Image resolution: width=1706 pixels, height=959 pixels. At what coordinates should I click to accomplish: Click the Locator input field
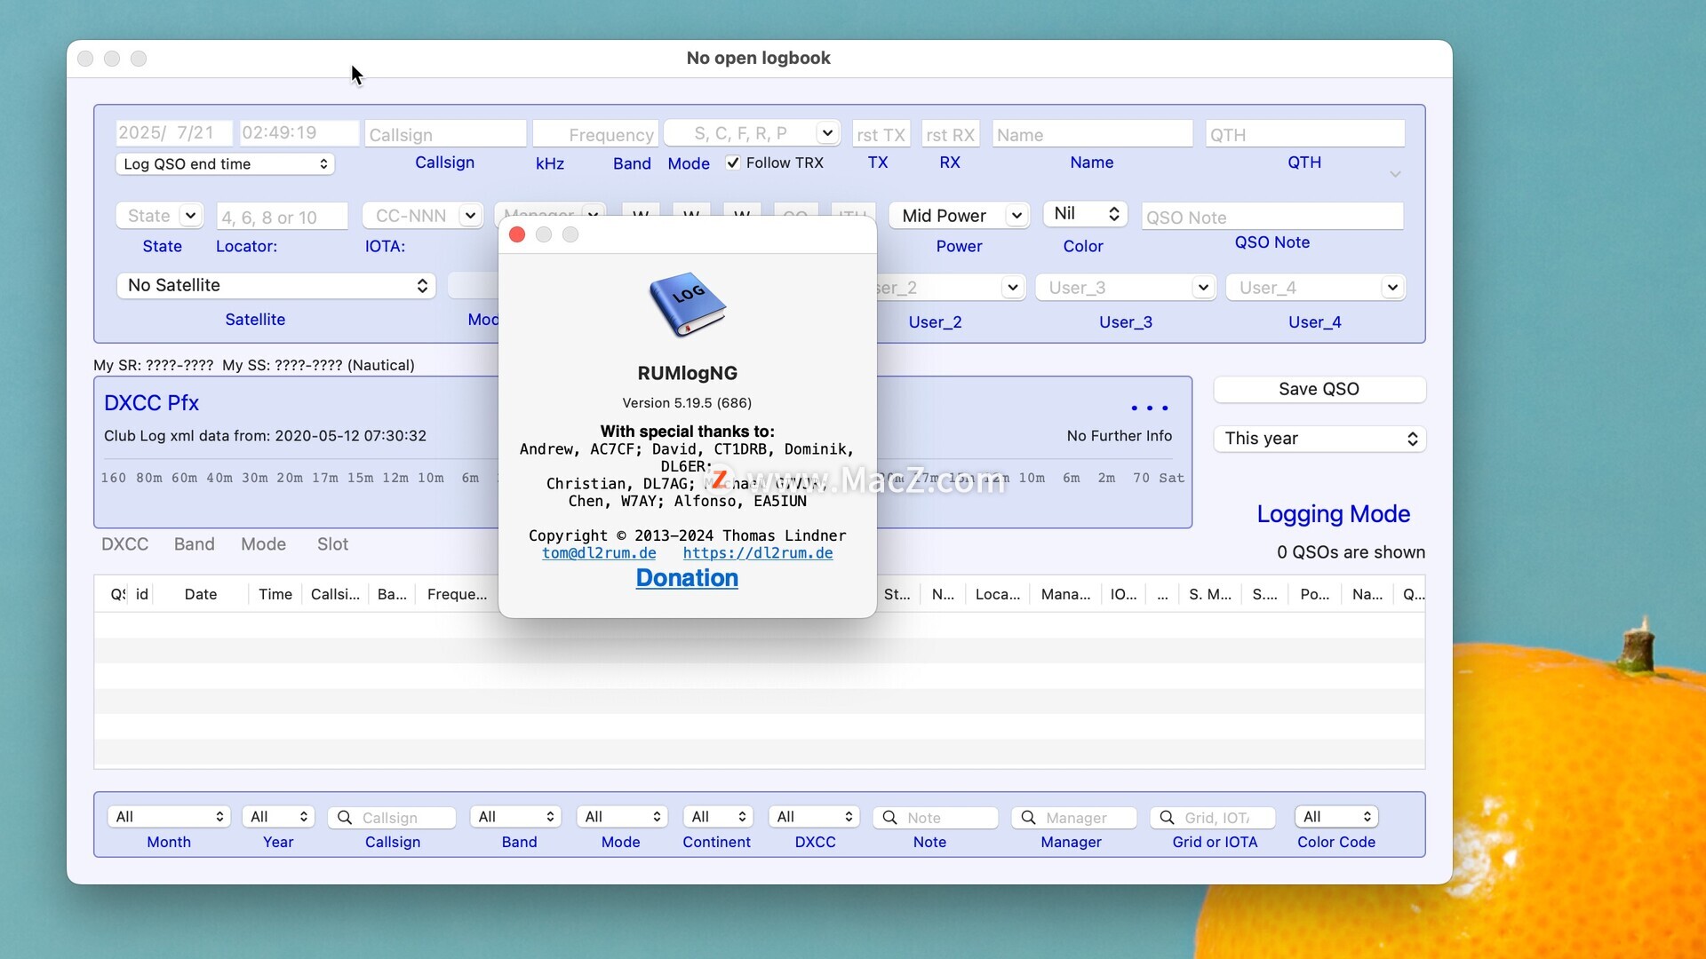(x=283, y=217)
